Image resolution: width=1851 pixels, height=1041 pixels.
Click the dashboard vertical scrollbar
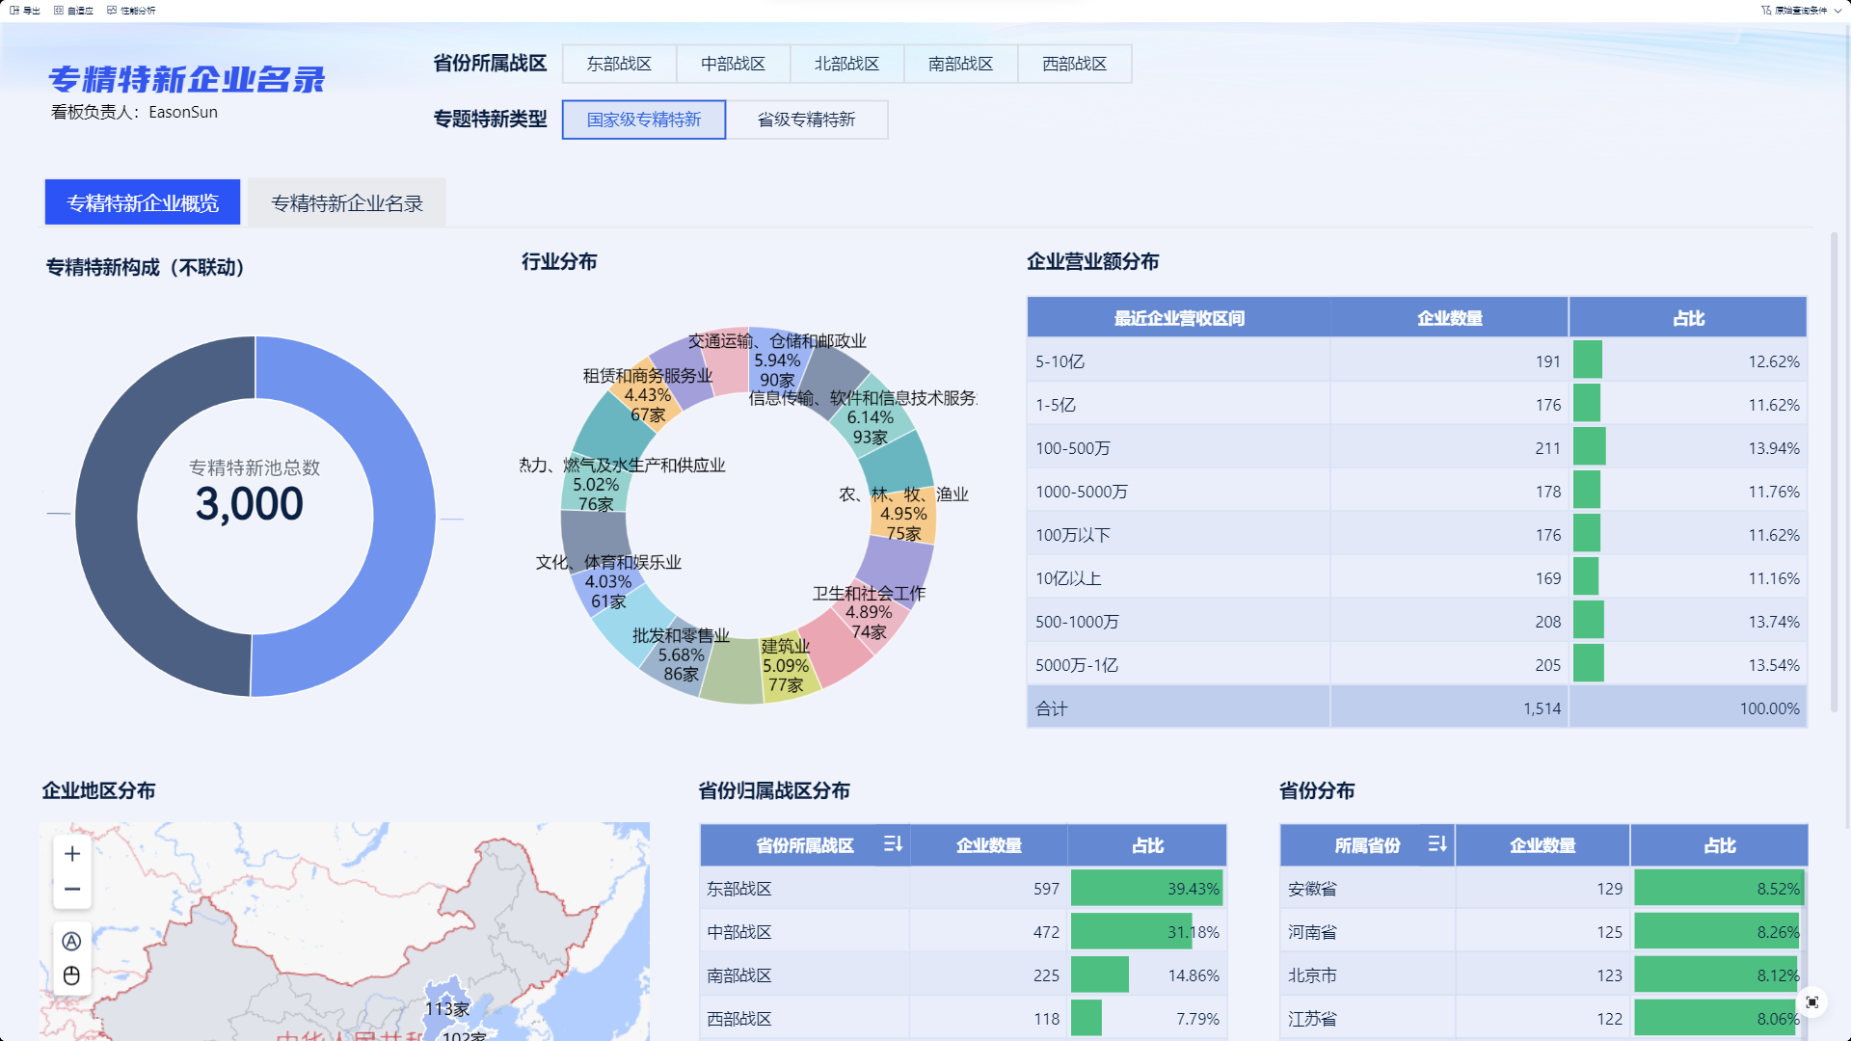(1834, 472)
